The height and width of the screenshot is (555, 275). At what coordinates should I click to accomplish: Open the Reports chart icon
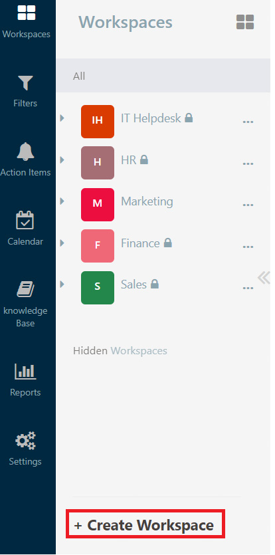[25, 372]
